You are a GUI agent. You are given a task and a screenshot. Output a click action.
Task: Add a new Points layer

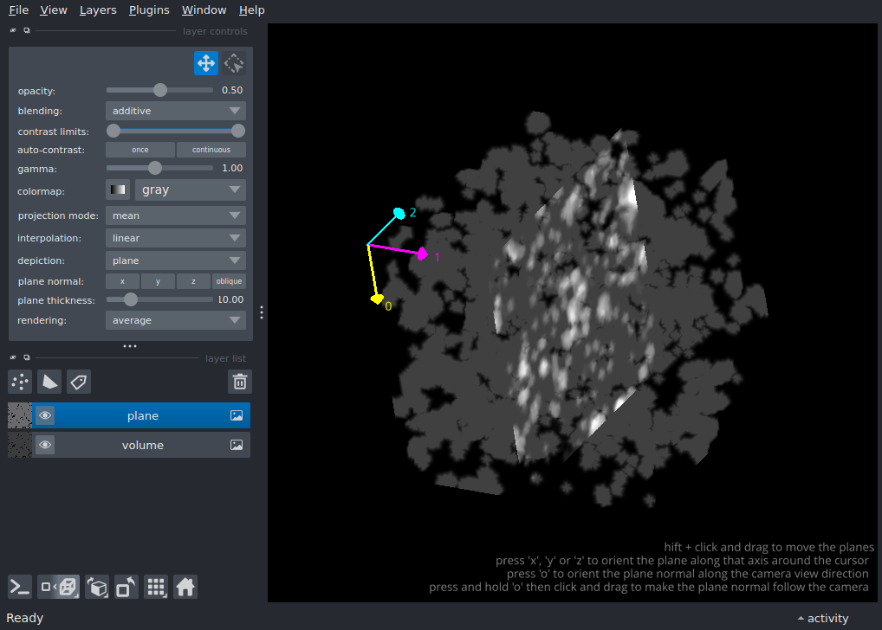pyautogui.click(x=19, y=382)
